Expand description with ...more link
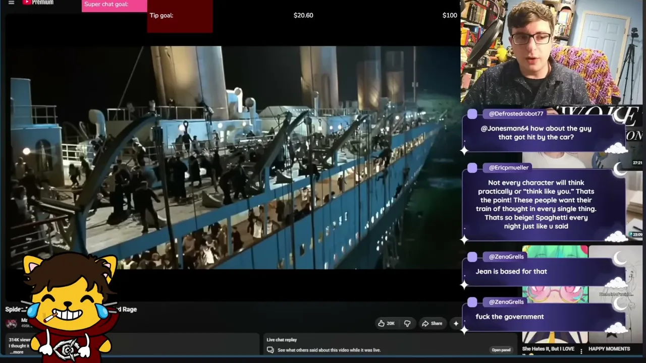 tap(17, 352)
